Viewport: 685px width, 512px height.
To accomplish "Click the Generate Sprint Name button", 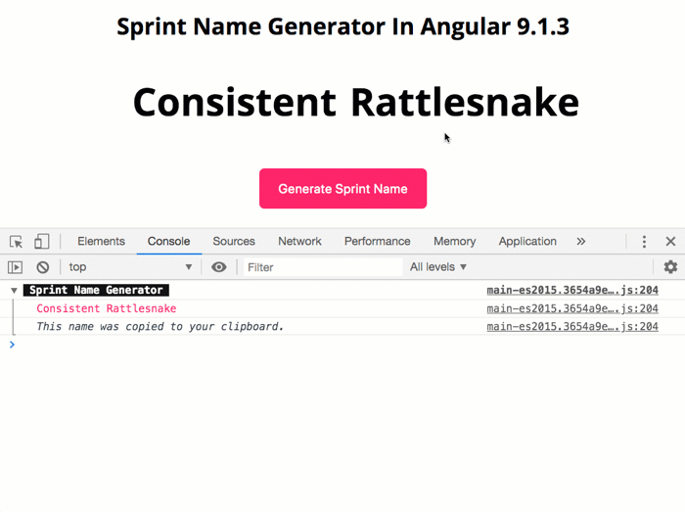I will point(342,188).
